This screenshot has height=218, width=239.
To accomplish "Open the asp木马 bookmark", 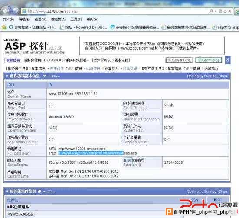I will pyautogui.click(x=222, y=27).
